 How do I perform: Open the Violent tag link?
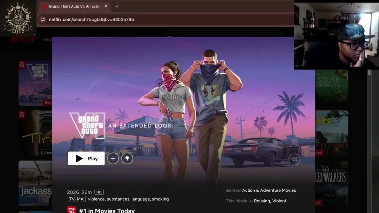click(279, 201)
